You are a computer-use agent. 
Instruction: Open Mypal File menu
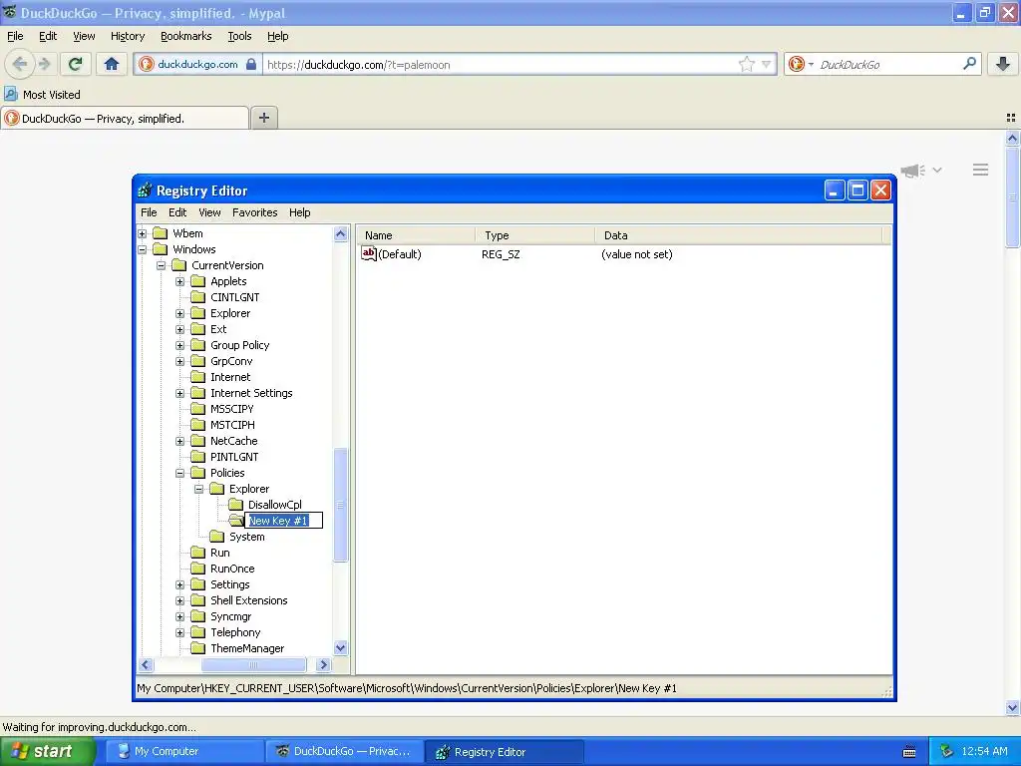(x=15, y=36)
